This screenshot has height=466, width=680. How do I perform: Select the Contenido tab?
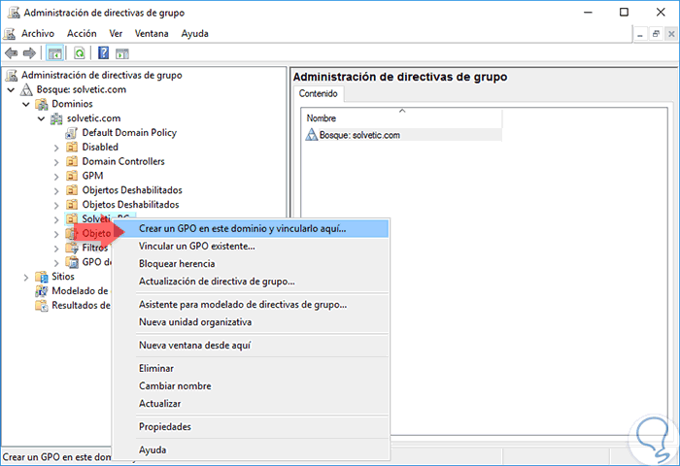coord(319,93)
